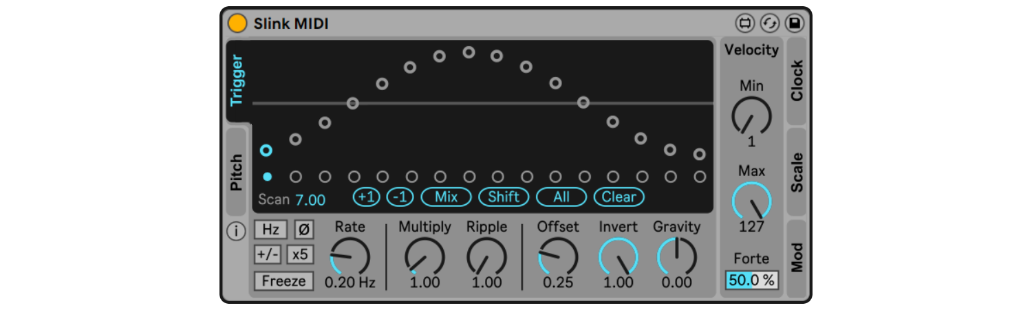1032x310 pixels.
Task: Open the Mod tab
Action: point(796,258)
